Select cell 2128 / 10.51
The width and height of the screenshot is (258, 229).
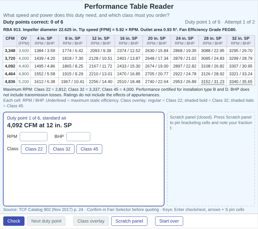(101, 58)
